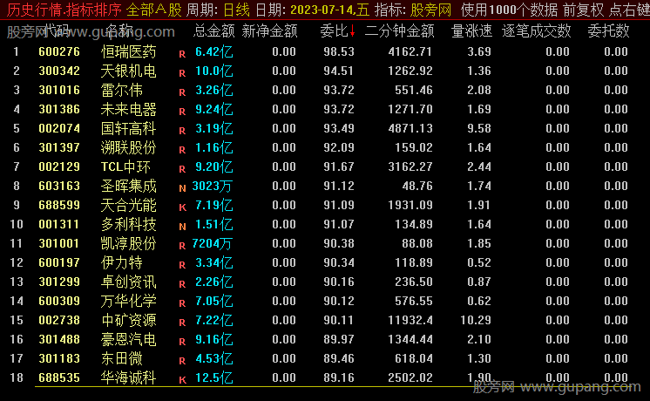Click 委比 value 98.53
The height and width of the screenshot is (401, 650).
(339, 51)
